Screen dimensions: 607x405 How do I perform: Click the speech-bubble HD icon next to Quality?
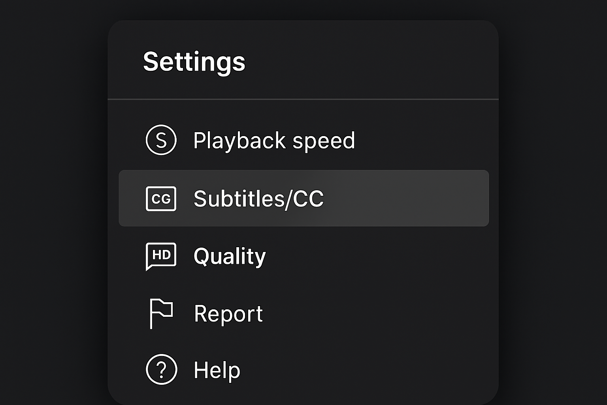161,256
